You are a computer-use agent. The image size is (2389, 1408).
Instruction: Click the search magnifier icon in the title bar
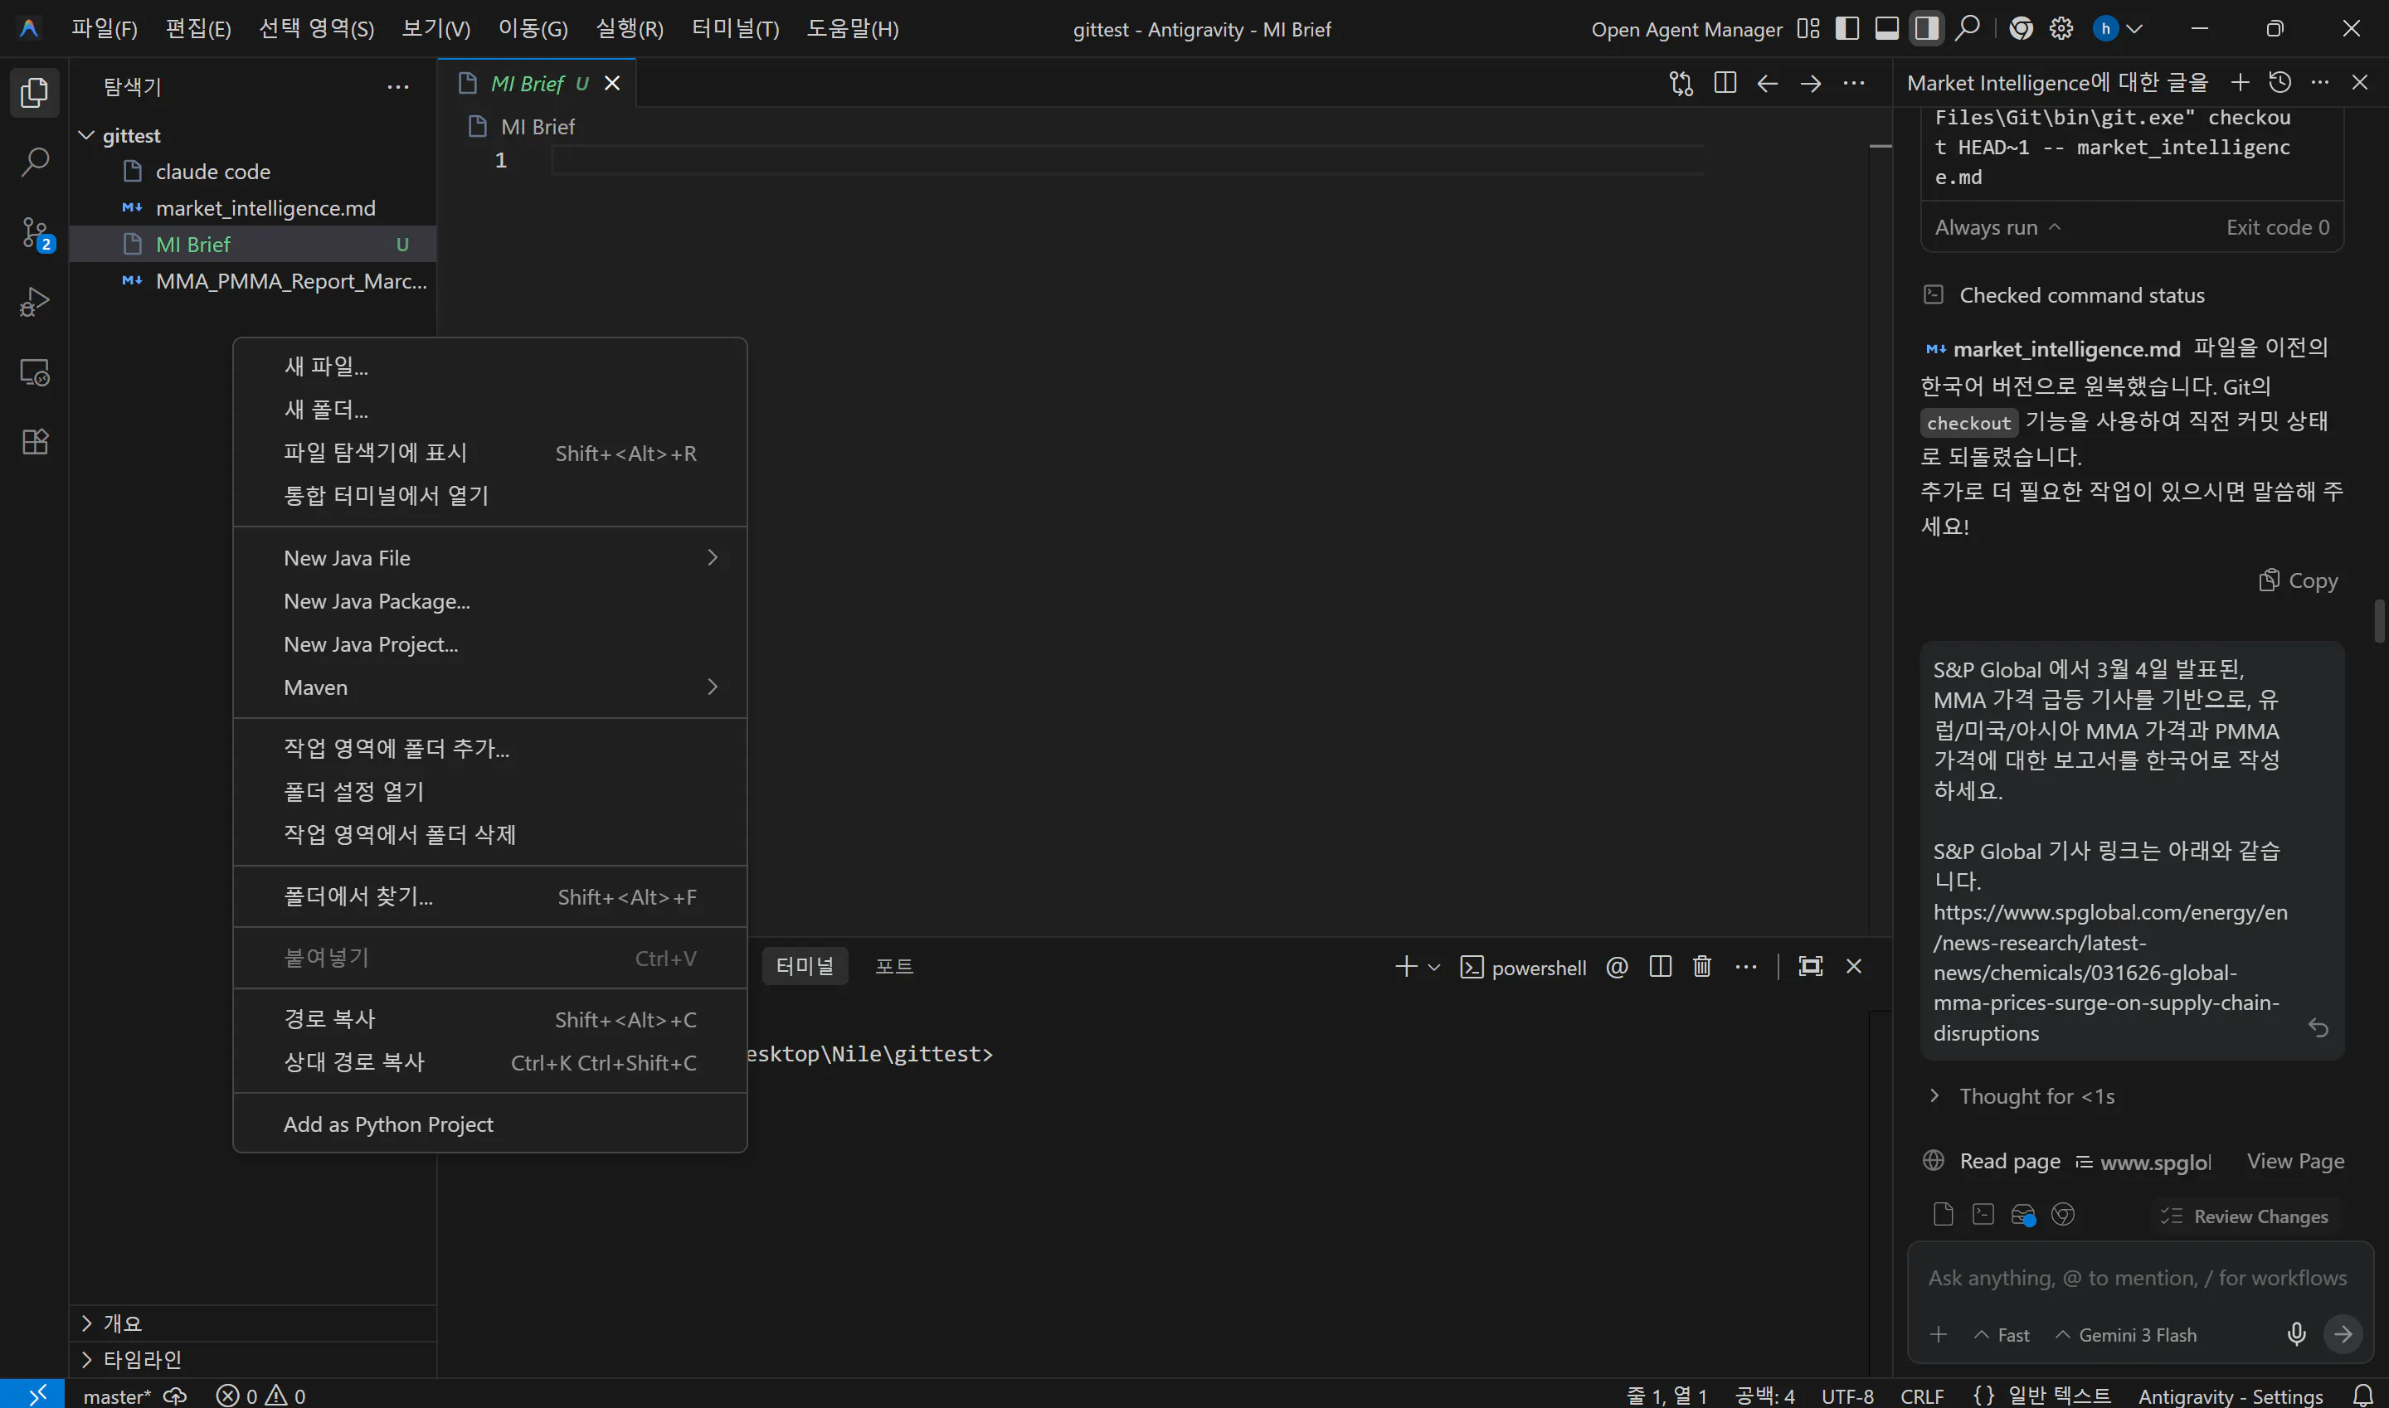(x=1968, y=28)
